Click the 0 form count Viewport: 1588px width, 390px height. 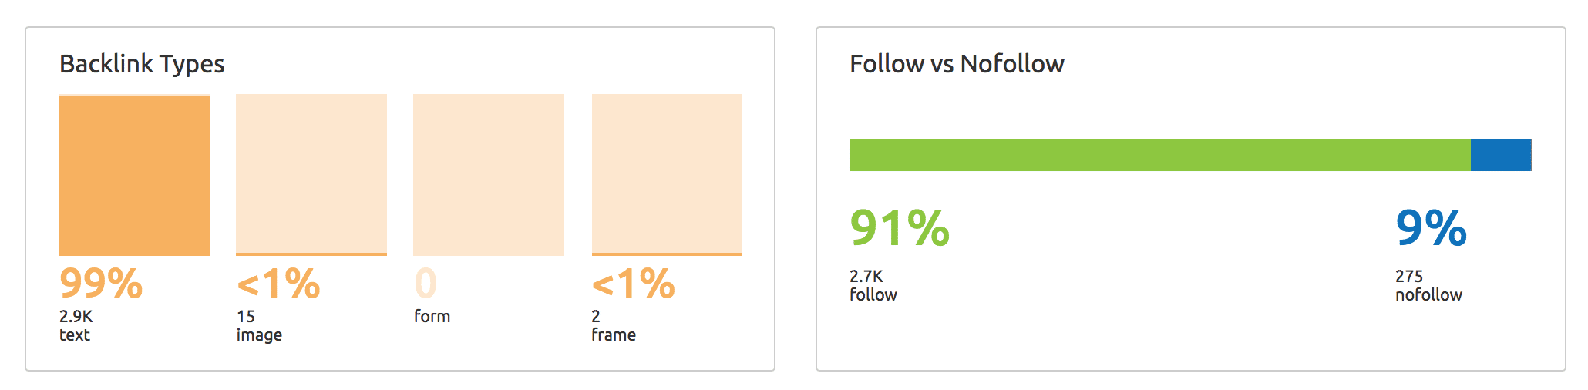coord(426,283)
